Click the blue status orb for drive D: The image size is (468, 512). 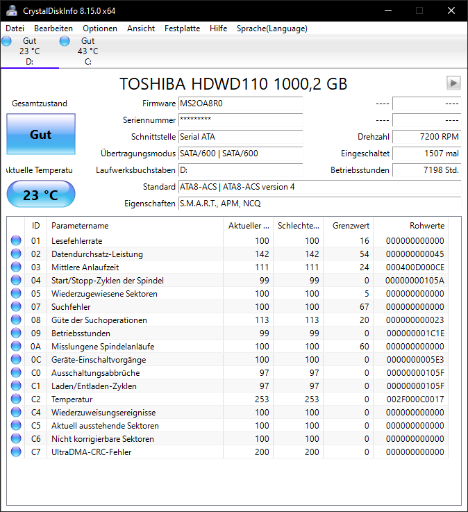click(6, 41)
